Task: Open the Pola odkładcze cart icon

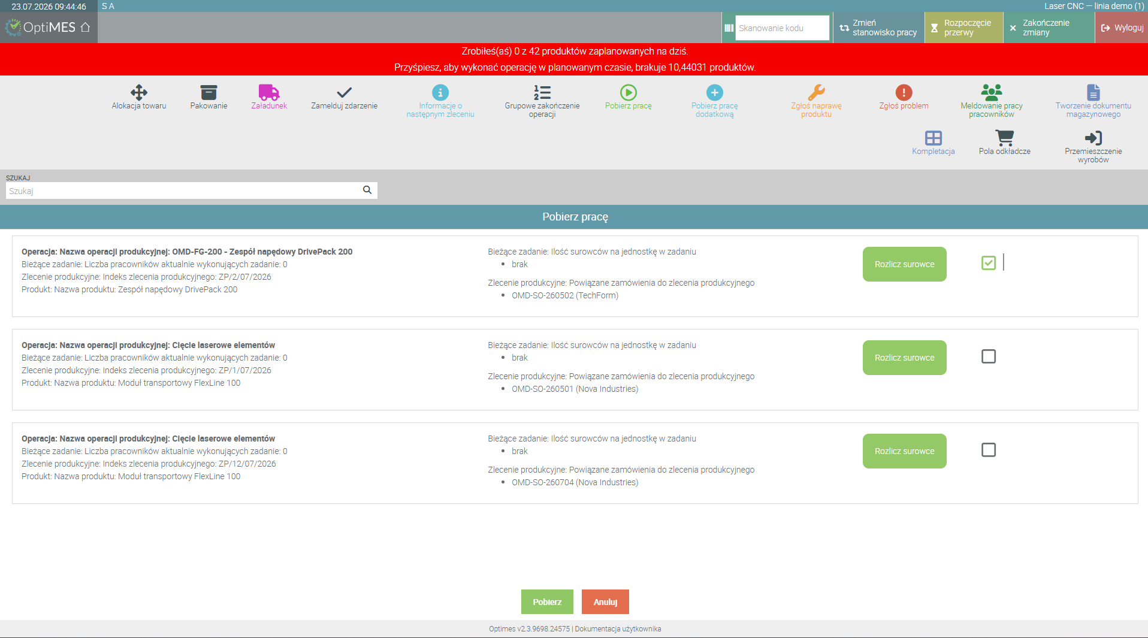Action: click(1004, 138)
